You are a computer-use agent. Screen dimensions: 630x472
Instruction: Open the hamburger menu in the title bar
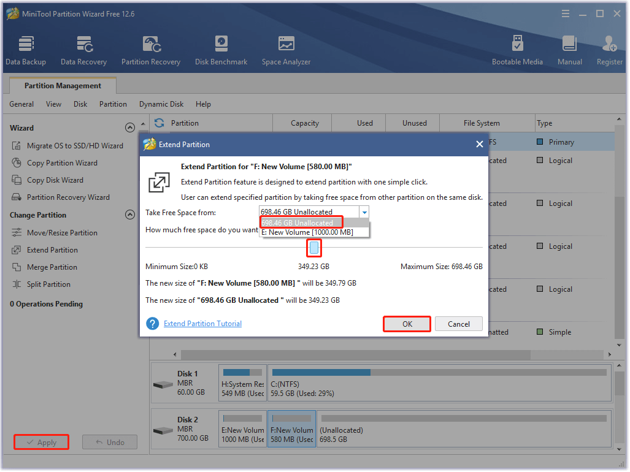point(566,14)
